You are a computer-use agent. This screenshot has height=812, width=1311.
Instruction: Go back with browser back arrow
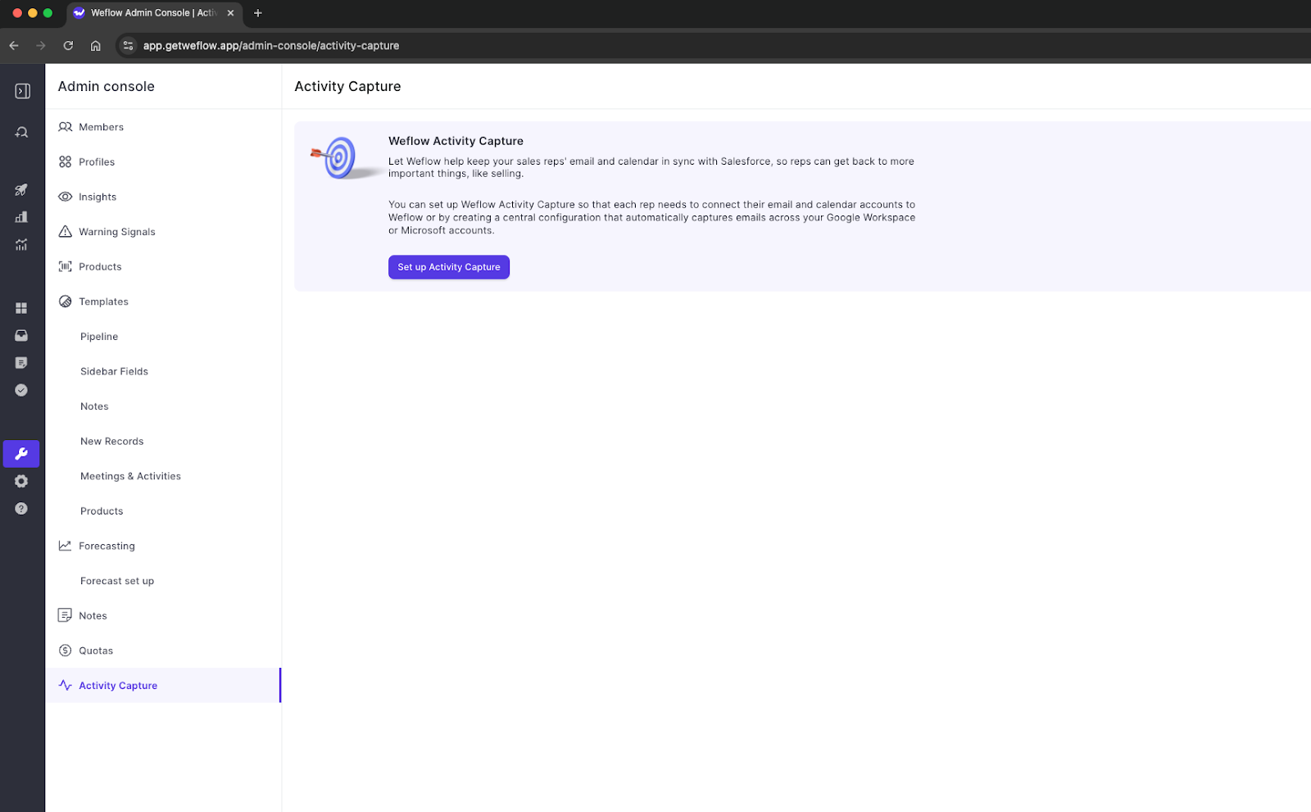14,46
